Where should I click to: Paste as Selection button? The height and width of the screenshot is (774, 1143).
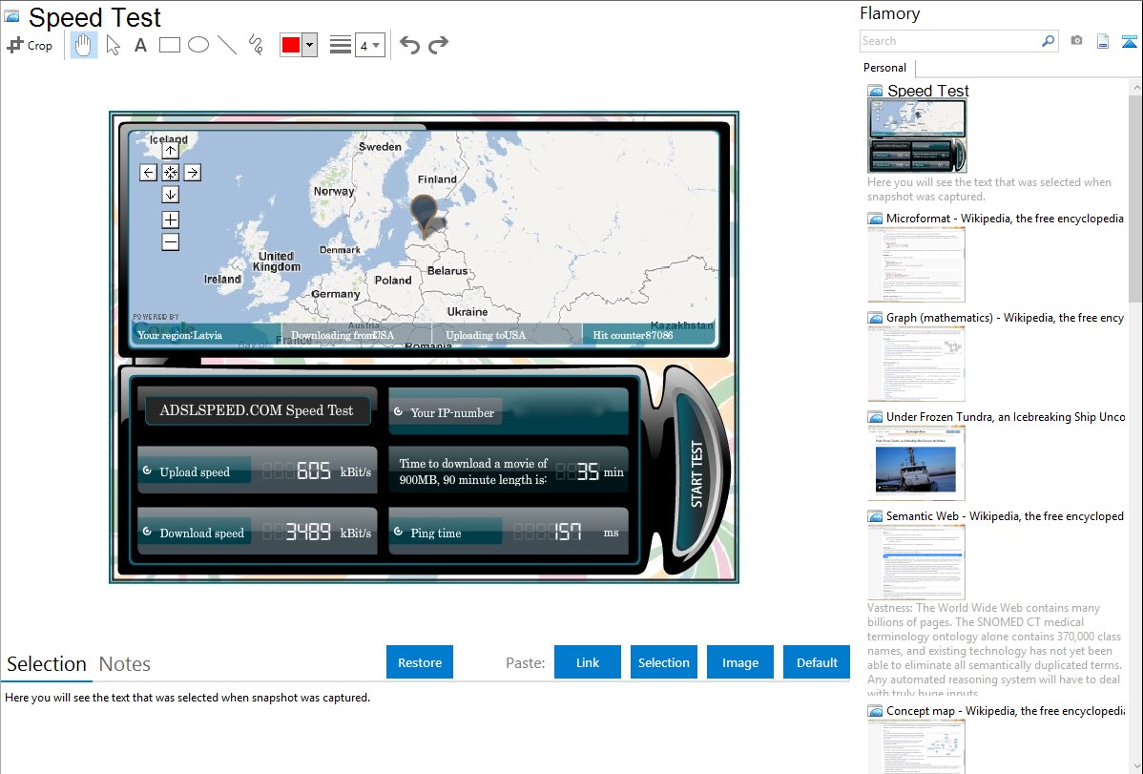click(x=663, y=662)
